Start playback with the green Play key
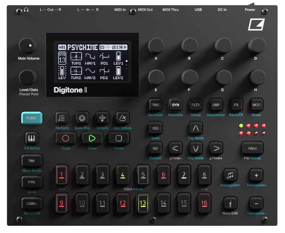Viewport: 285px width, 233px height. (x=92, y=138)
